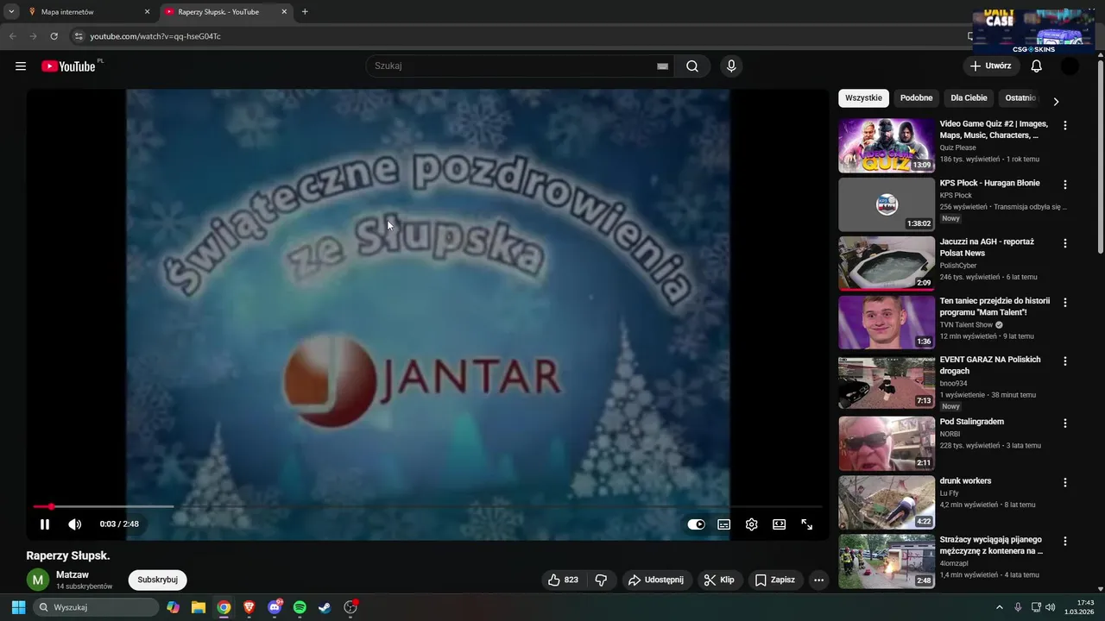
Task: Open more actions below the video
Action: pyautogui.click(x=819, y=580)
